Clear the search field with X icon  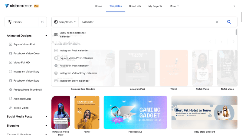(217, 22)
